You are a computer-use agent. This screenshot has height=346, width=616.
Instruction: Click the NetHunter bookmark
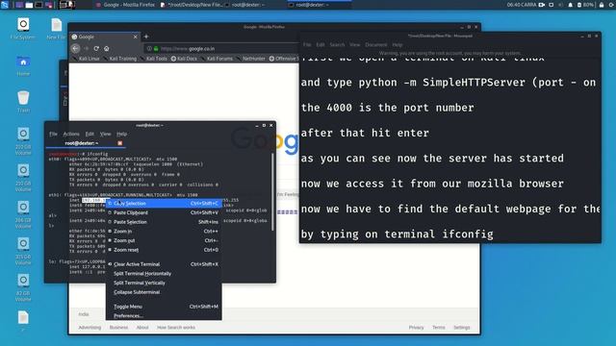coord(250,59)
